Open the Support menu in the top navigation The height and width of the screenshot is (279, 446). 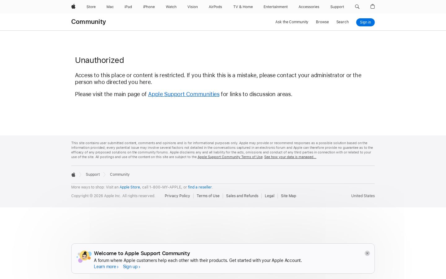click(337, 7)
